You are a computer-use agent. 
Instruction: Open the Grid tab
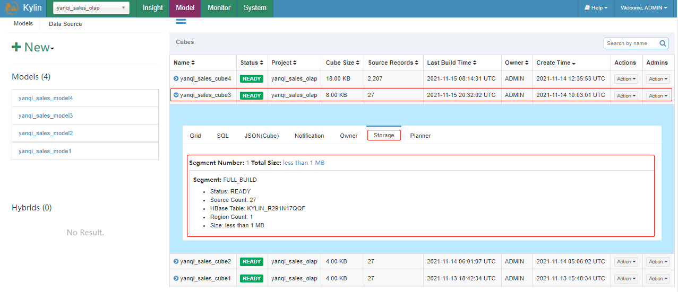pos(195,136)
